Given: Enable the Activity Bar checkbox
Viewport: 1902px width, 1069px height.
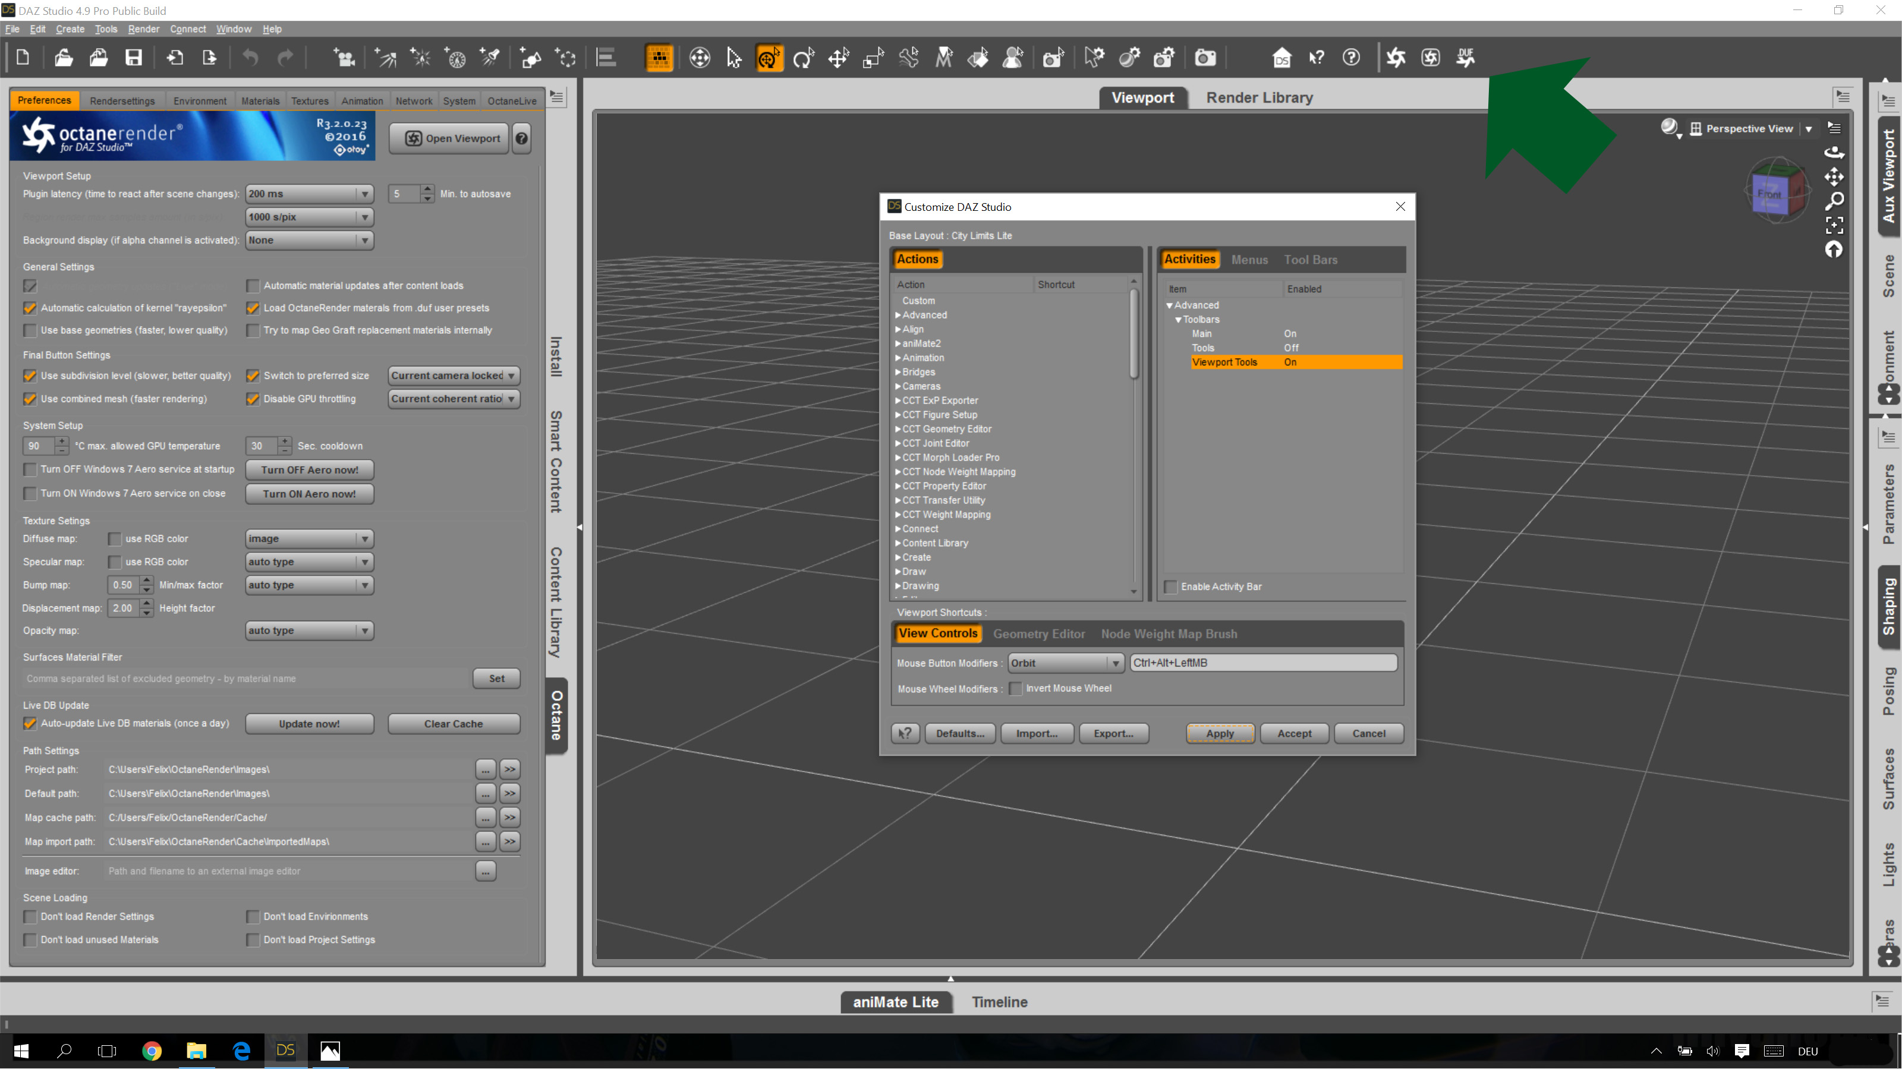Looking at the screenshot, I should point(1171,587).
